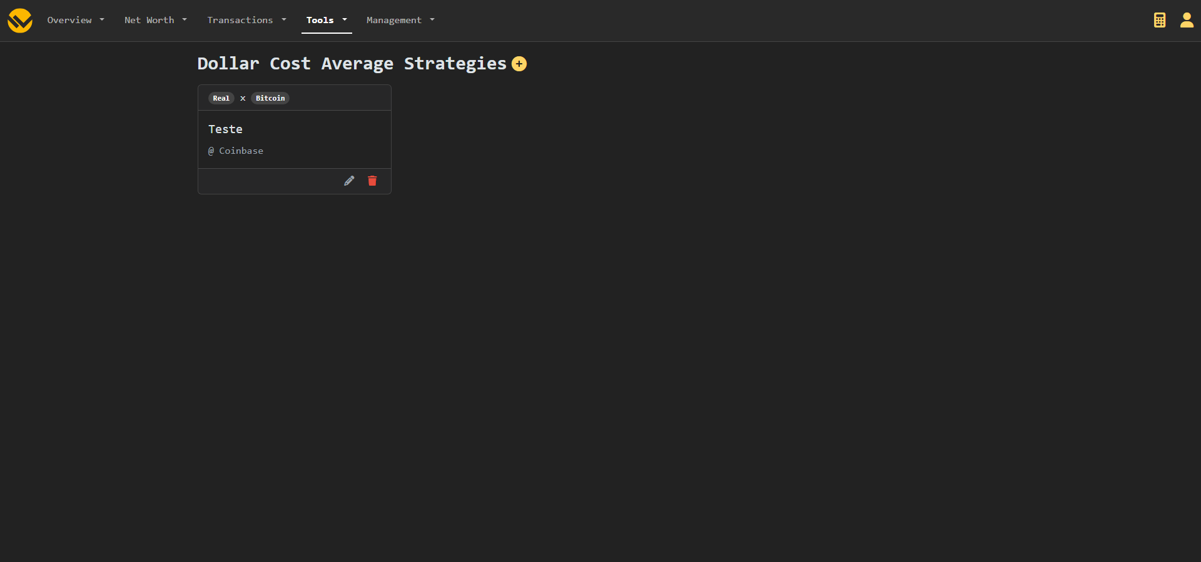Viewport: 1201px width, 562px height.
Task: Click the x between Real and Bitcoin
Action: click(x=243, y=98)
